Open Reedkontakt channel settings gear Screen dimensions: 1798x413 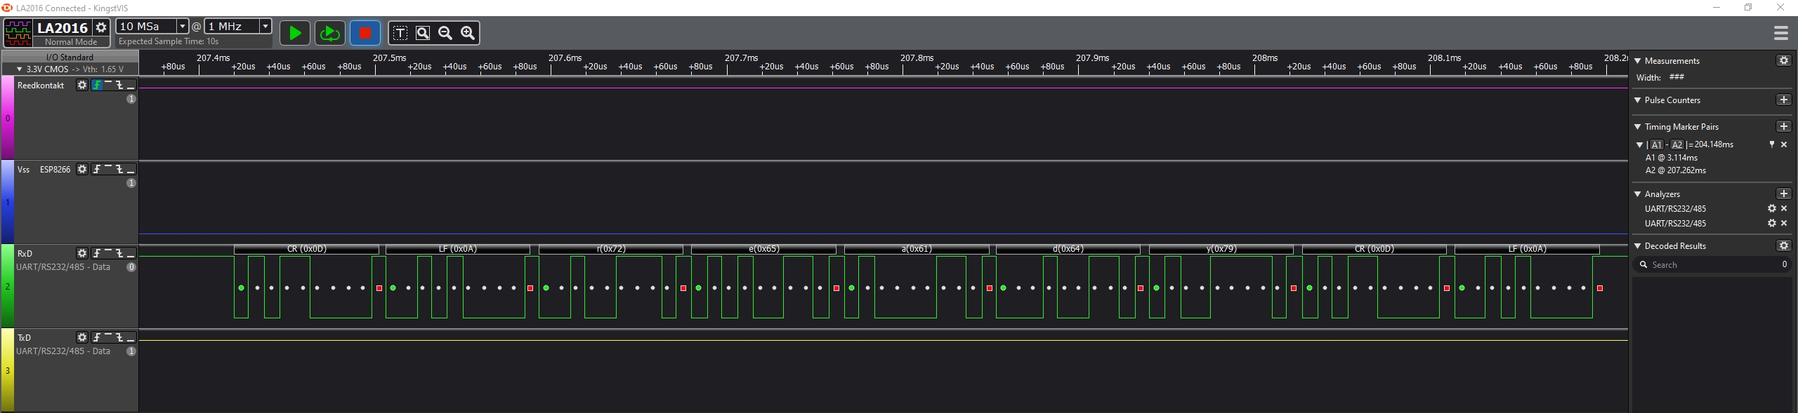pos(82,85)
